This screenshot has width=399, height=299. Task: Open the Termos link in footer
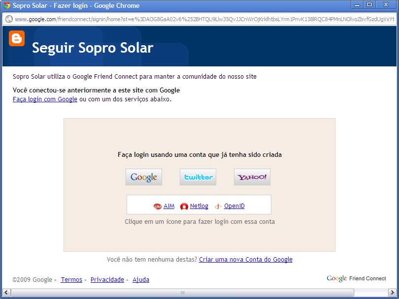coord(71,279)
